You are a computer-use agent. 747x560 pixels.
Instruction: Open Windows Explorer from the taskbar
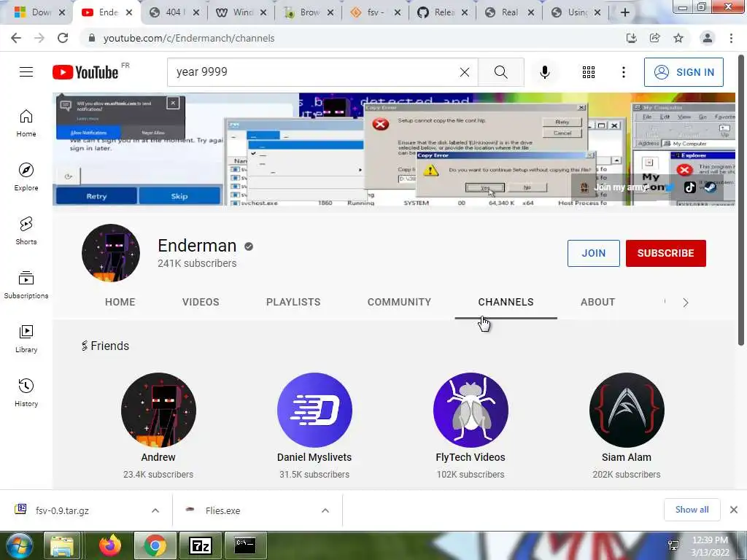click(x=63, y=545)
